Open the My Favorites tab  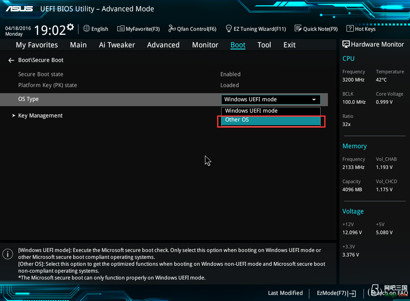(x=37, y=45)
